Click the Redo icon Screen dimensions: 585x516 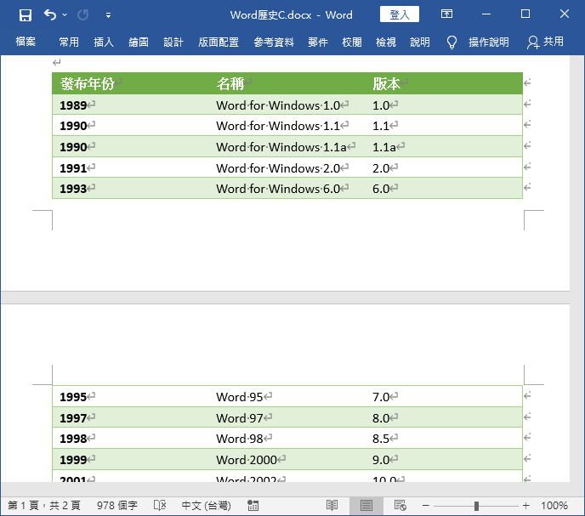[x=82, y=15]
